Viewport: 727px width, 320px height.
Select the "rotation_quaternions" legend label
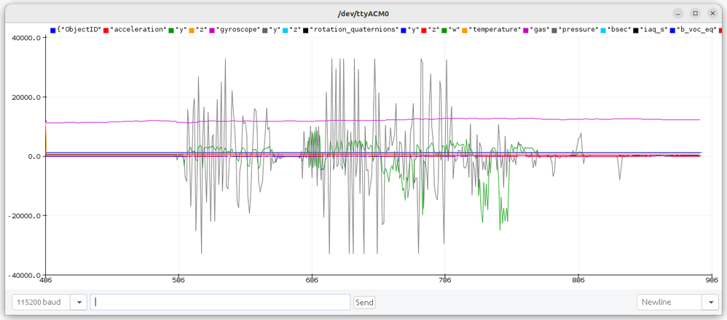coord(354,30)
